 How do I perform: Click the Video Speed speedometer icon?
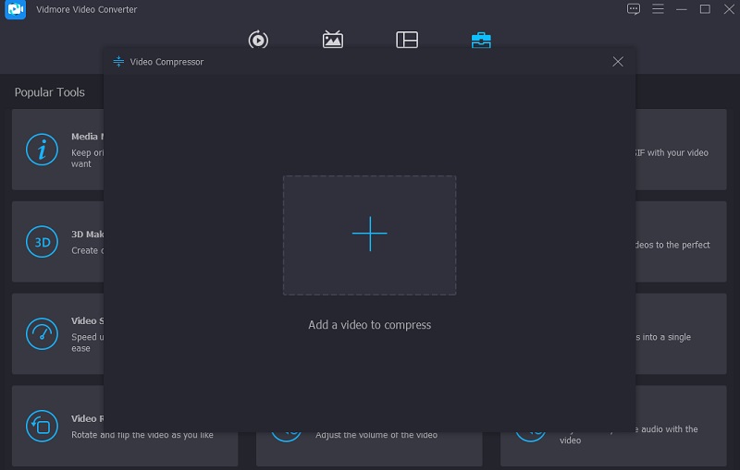[x=42, y=333]
